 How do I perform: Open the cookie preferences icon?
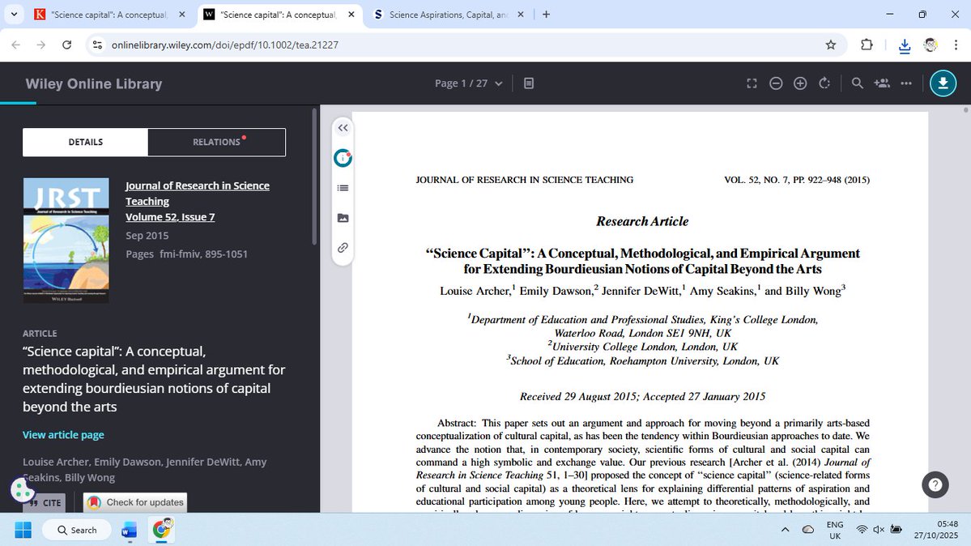click(23, 490)
